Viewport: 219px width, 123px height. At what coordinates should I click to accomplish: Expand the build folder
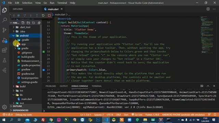(x=14, y=86)
